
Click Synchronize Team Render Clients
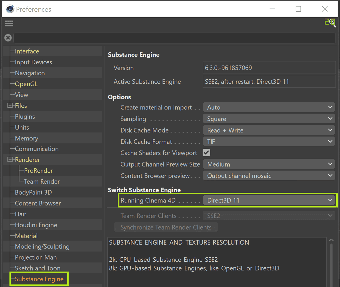[166, 227]
